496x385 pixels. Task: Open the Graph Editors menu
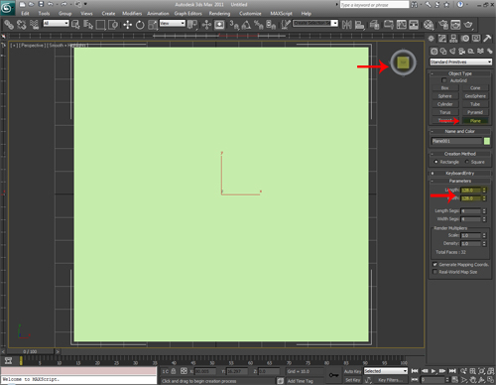click(188, 14)
